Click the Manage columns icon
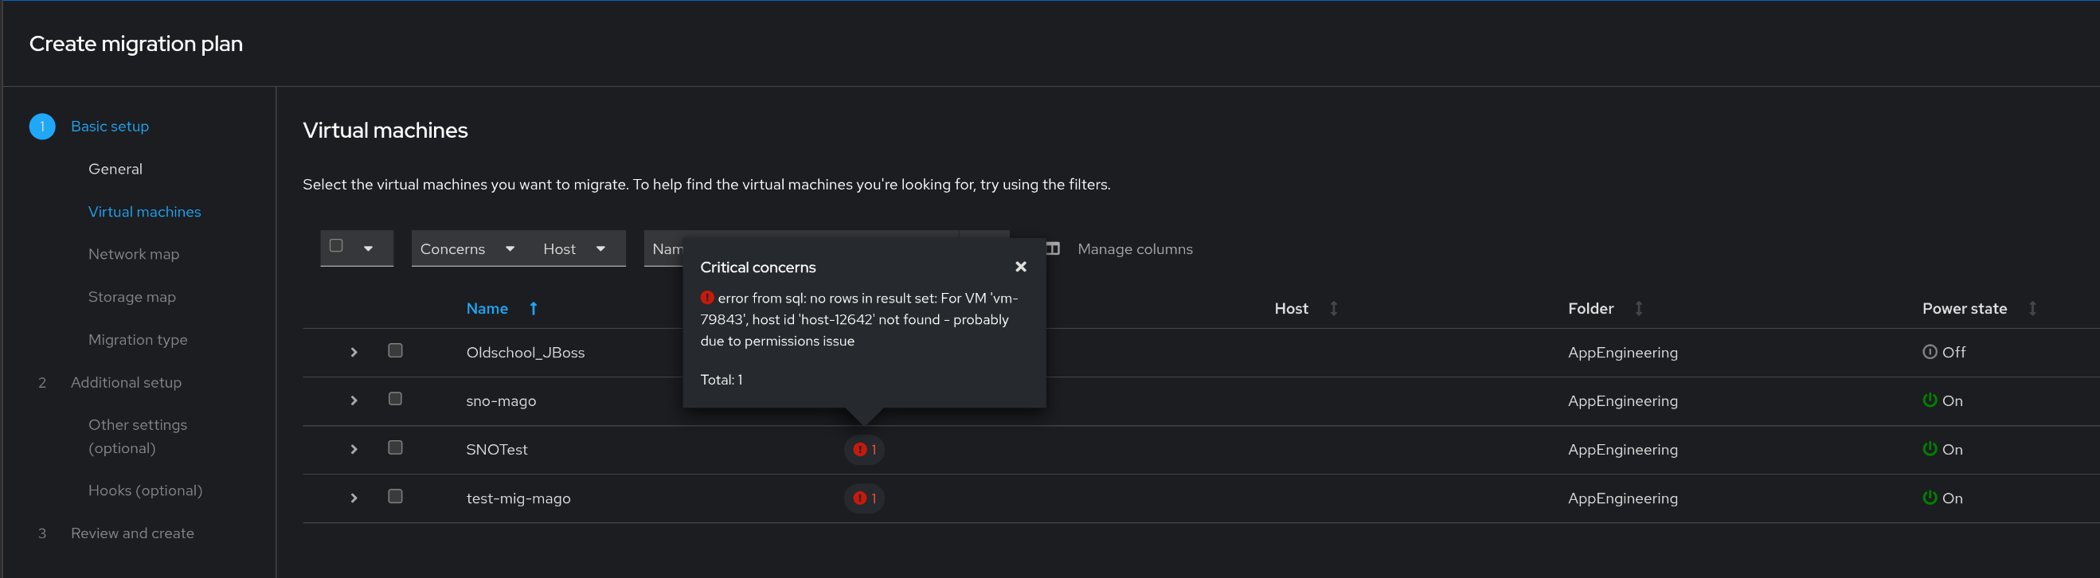 (1054, 248)
